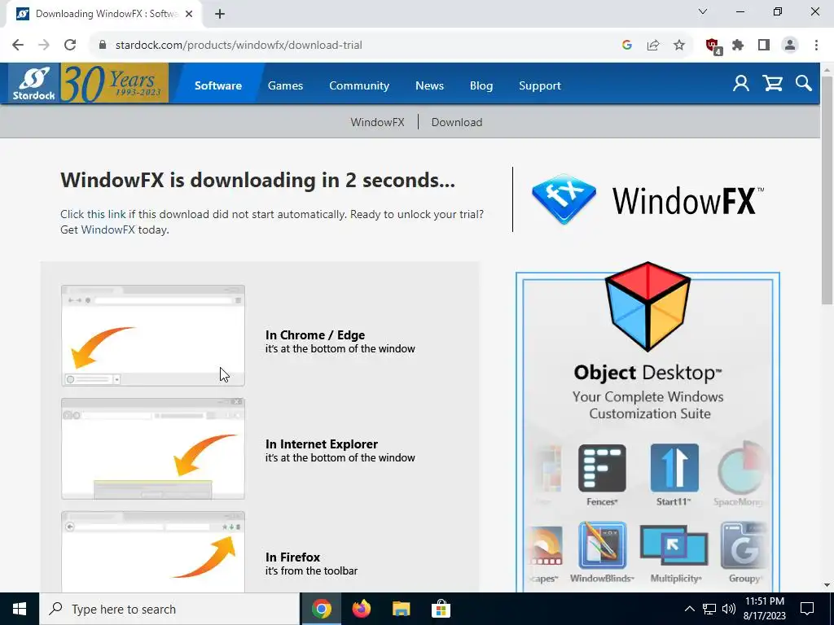Go back with the browser back arrow
The image size is (834, 625).
(x=18, y=46)
